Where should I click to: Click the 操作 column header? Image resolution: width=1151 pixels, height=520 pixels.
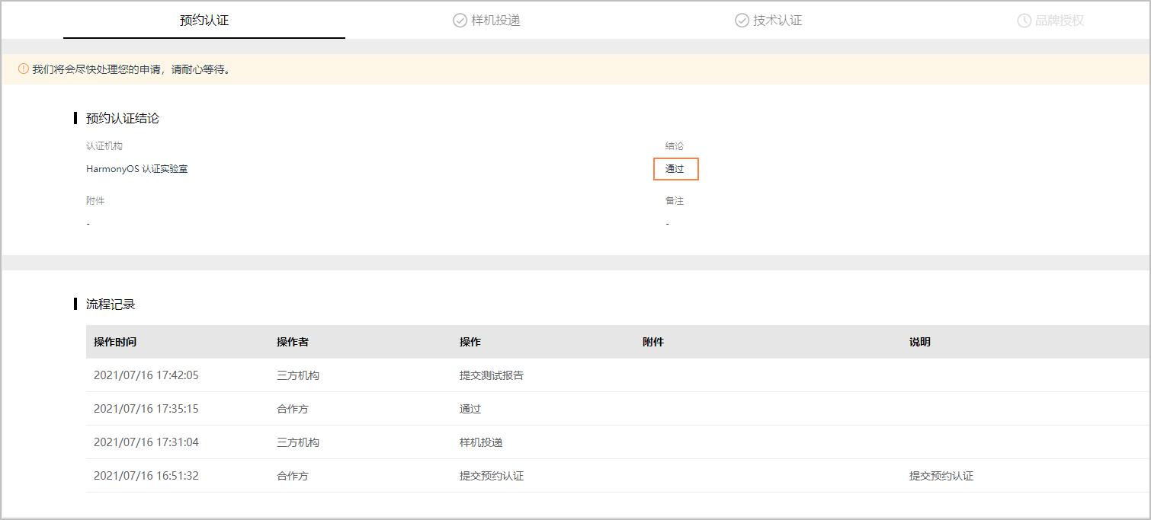click(x=469, y=342)
